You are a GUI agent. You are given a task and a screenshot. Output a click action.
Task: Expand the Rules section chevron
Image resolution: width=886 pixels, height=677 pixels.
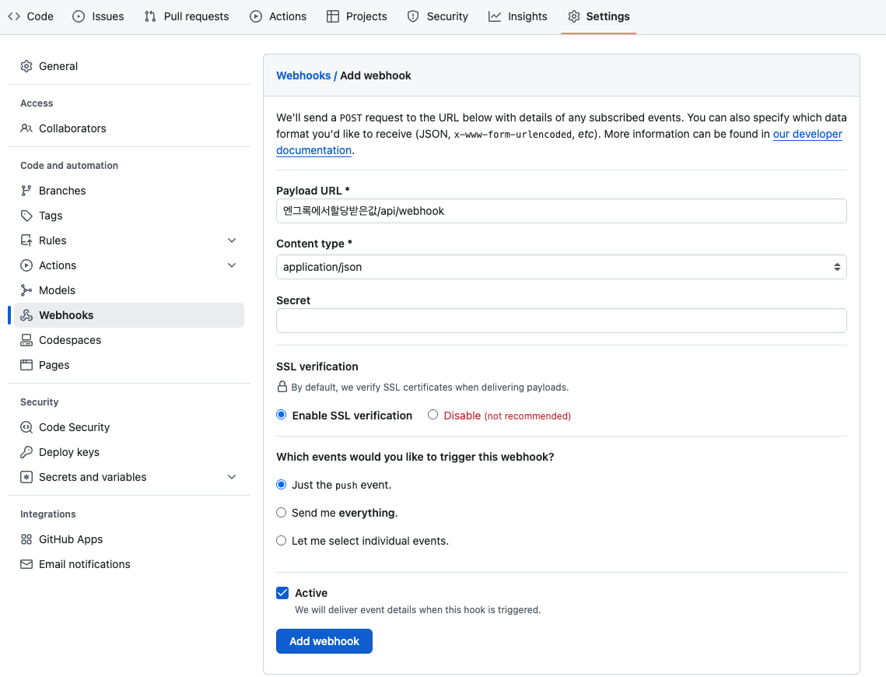232,240
